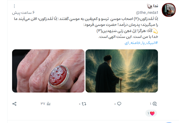This screenshot has height=123, width=179.
Task: View post statistics bar-chart icon
Action: [49, 104]
